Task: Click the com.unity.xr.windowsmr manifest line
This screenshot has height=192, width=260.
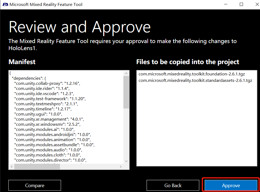Action: [48, 124]
